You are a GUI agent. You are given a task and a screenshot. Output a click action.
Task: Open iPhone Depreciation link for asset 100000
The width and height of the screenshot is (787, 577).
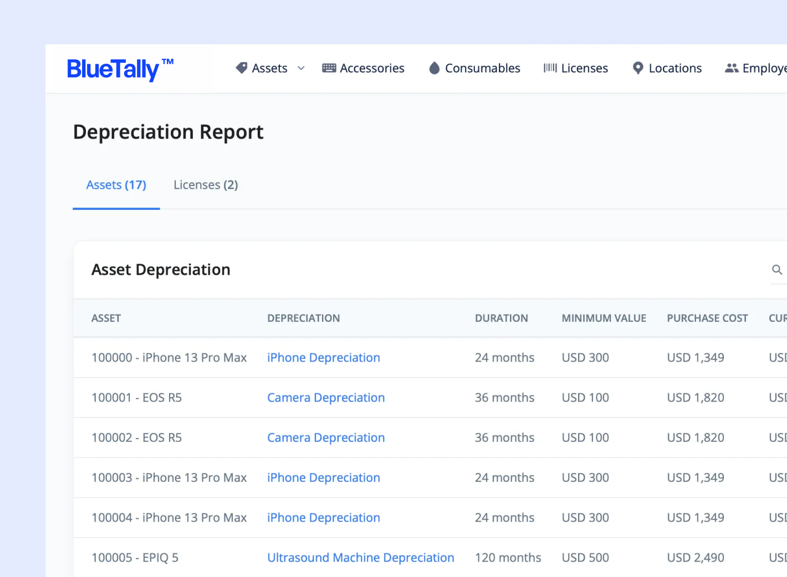point(324,358)
